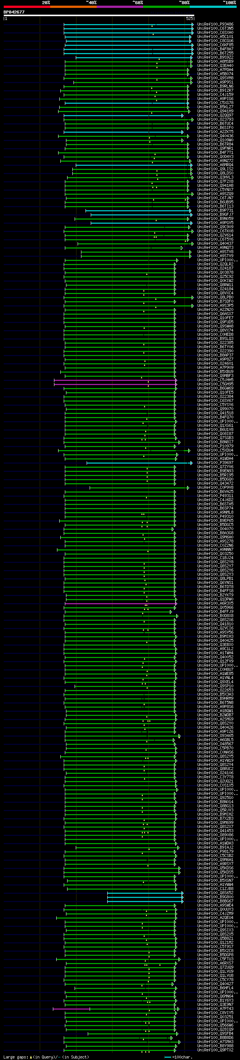Select hit label UniRef100_P49311
240x1060 pixels.
[x=215, y=496]
